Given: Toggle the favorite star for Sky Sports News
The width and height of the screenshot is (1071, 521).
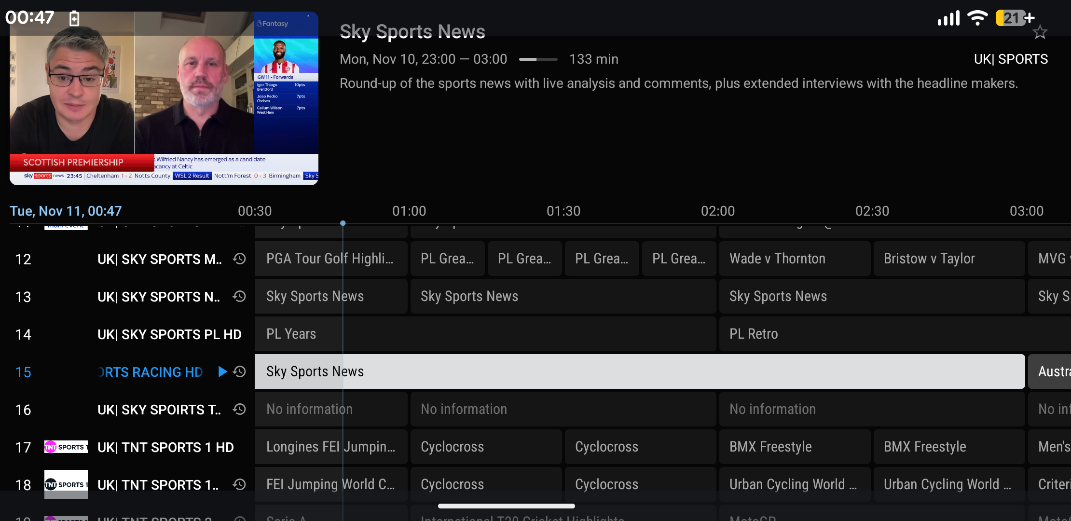Looking at the screenshot, I should [1040, 32].
